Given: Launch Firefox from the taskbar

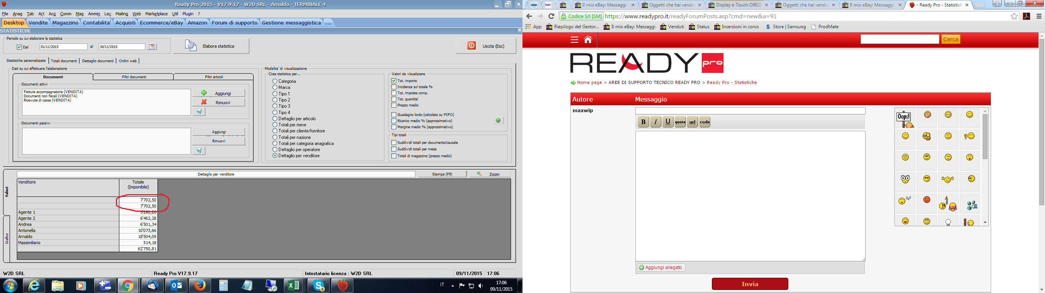Looking at the screenshot, I should pos(200,286).
